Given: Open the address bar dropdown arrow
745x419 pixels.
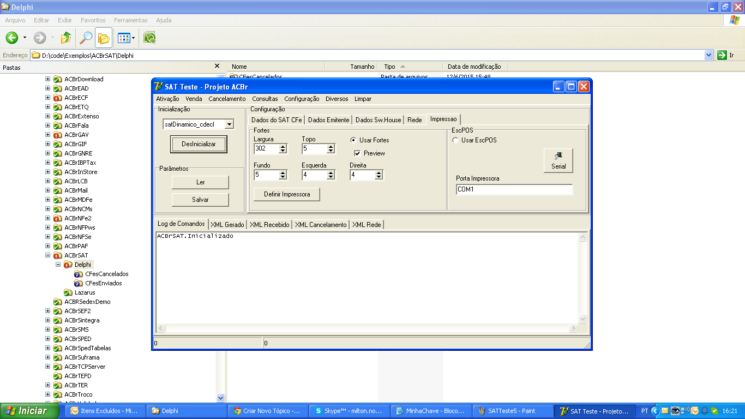Looking at the screenshot, I should pos(709,55).
